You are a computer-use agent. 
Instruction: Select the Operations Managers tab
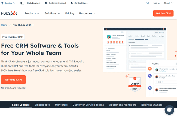tap(123, 105)
